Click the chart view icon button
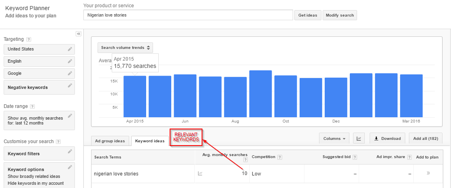Image resolution: width=451 pixels, height=188 pixels. pos(359,138)
